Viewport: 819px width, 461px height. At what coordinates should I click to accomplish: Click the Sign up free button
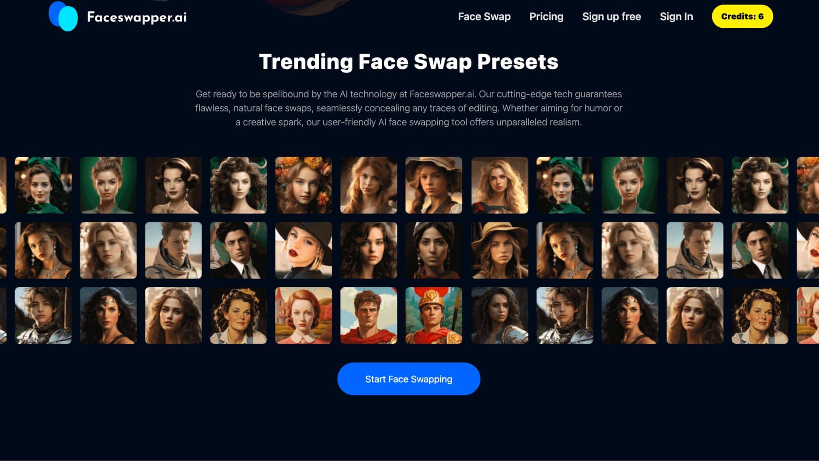pos(611,16)
